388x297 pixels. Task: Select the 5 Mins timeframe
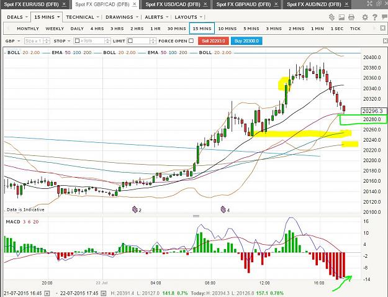click(251, 29)
